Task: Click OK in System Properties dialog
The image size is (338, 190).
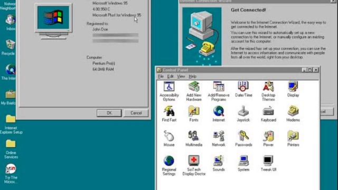Action: coord(109,113)
